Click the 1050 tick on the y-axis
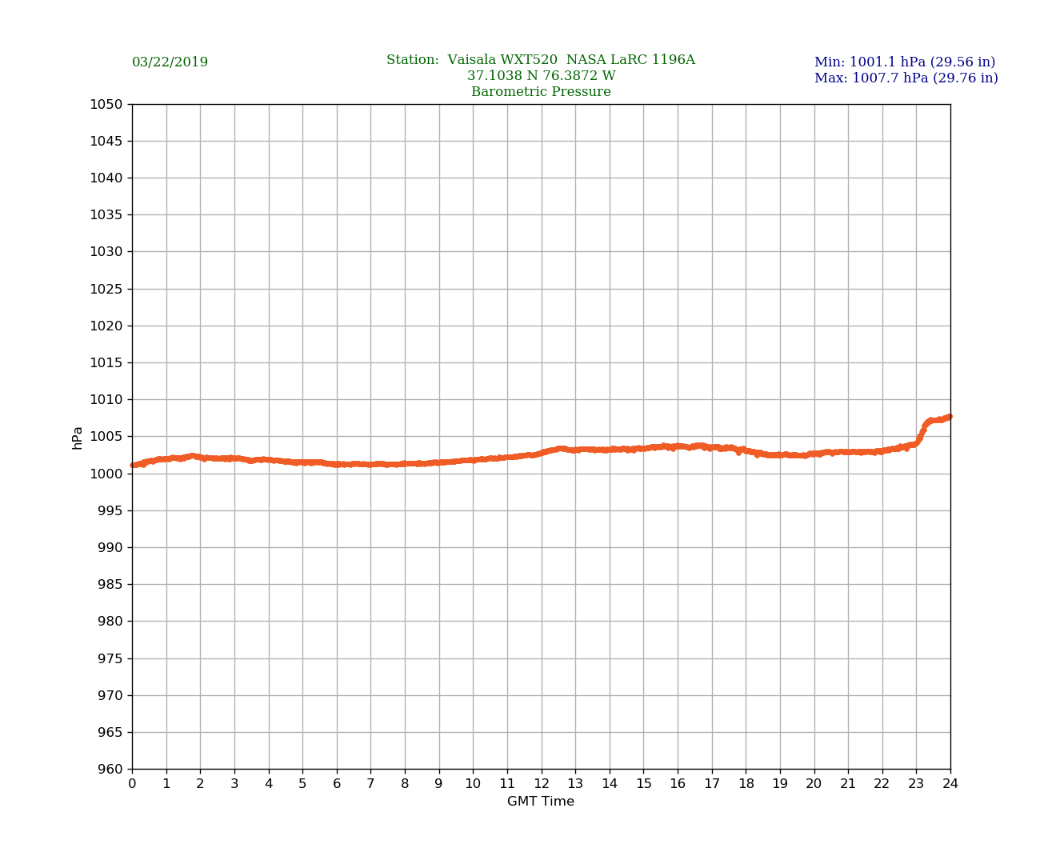1056x864 pixels. click(106, 105)
